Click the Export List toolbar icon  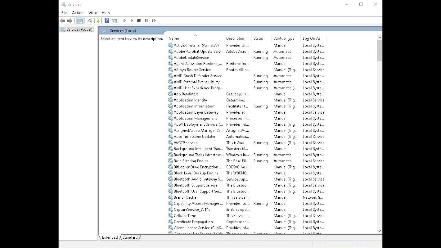(x=97, y=21)
